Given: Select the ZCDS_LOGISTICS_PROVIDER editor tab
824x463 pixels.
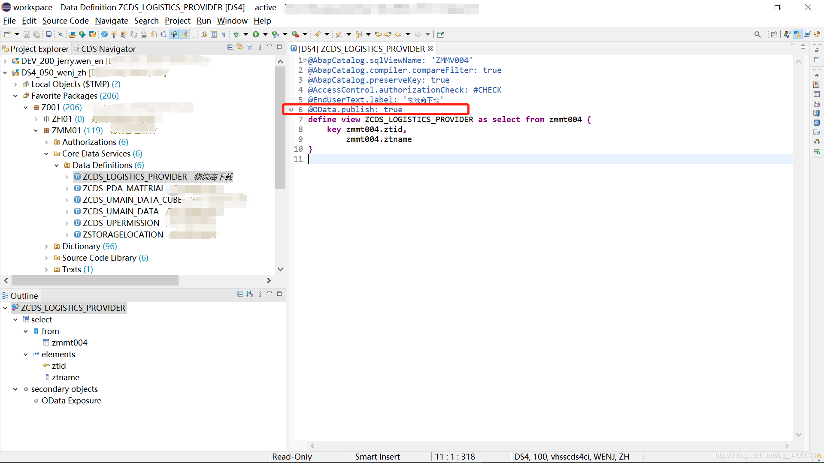Looking at the screenshot, I should pos(361,49).
